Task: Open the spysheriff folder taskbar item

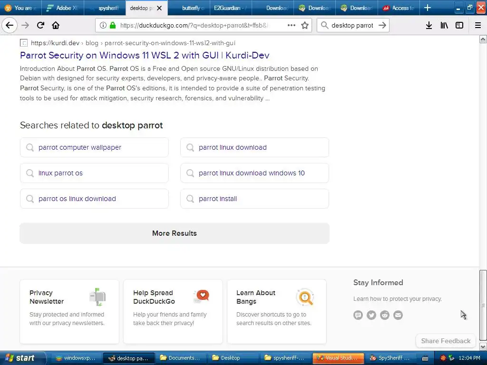Action: (285, 358)
